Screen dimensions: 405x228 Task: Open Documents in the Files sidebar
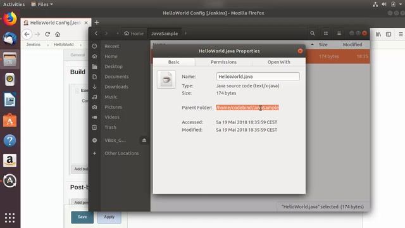pyautogui.click(x=116, y=77)
